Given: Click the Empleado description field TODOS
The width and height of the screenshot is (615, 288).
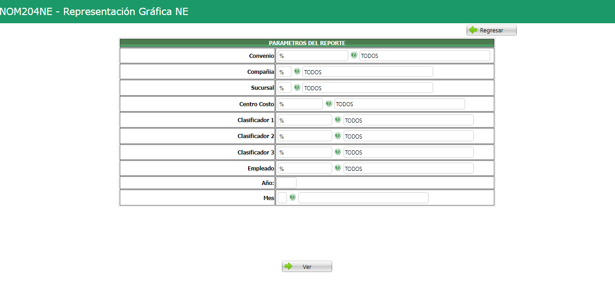Looking at the screenshot, I should click(x=408, y=168).
